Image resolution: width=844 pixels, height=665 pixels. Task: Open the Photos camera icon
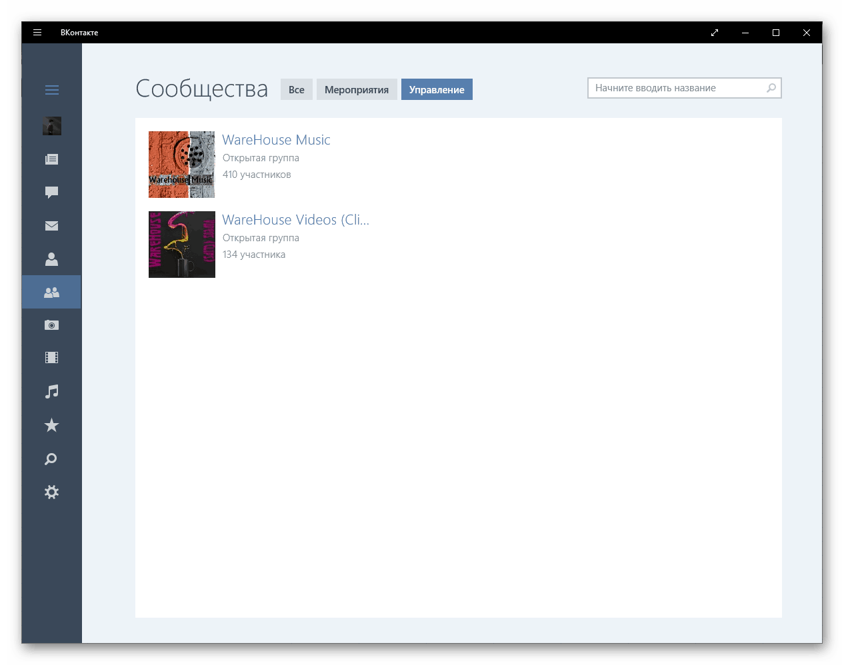pos(52,325)
